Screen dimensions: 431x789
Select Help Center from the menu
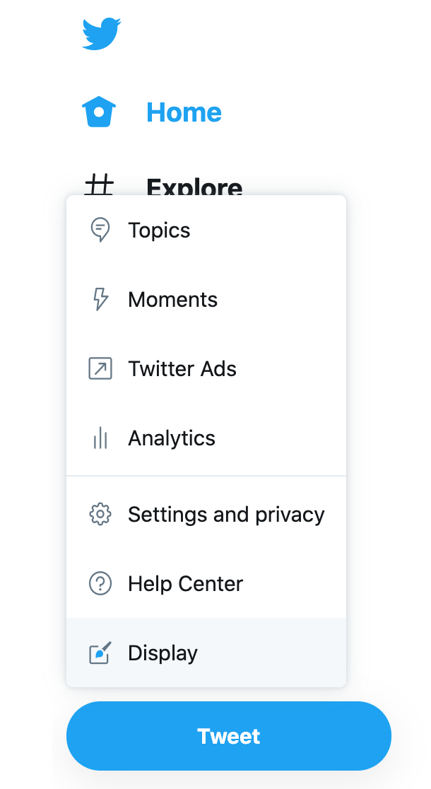click(x=185, y=583)
